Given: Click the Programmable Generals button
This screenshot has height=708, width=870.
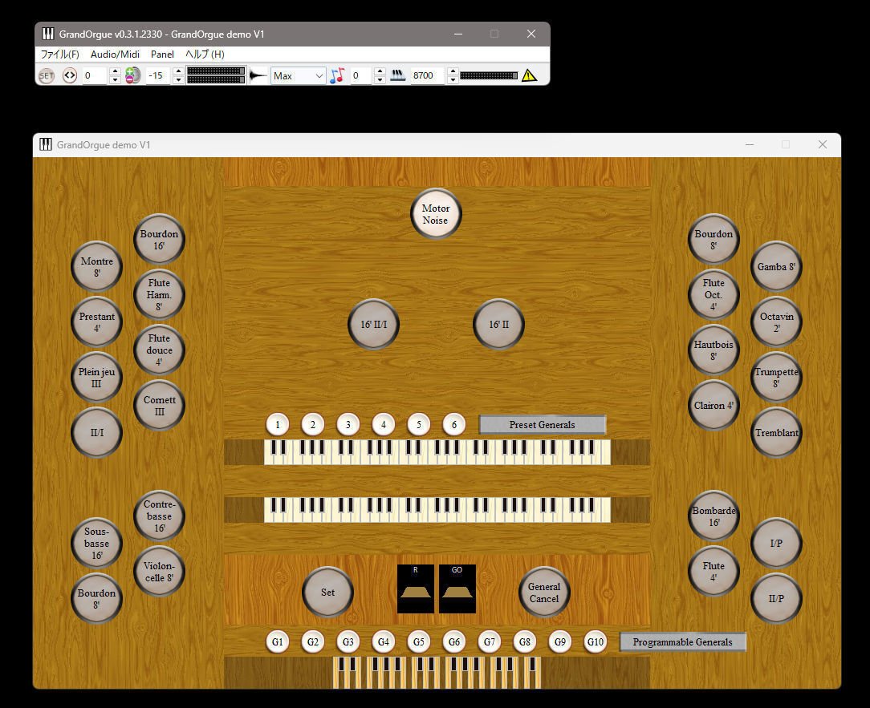Looking at the screenshot, I should [683, 641].
